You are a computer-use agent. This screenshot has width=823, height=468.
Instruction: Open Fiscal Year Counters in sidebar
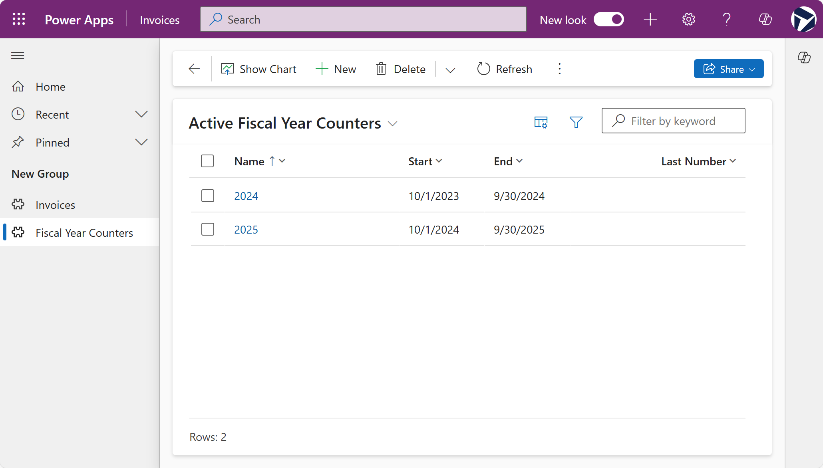[80, 232]
